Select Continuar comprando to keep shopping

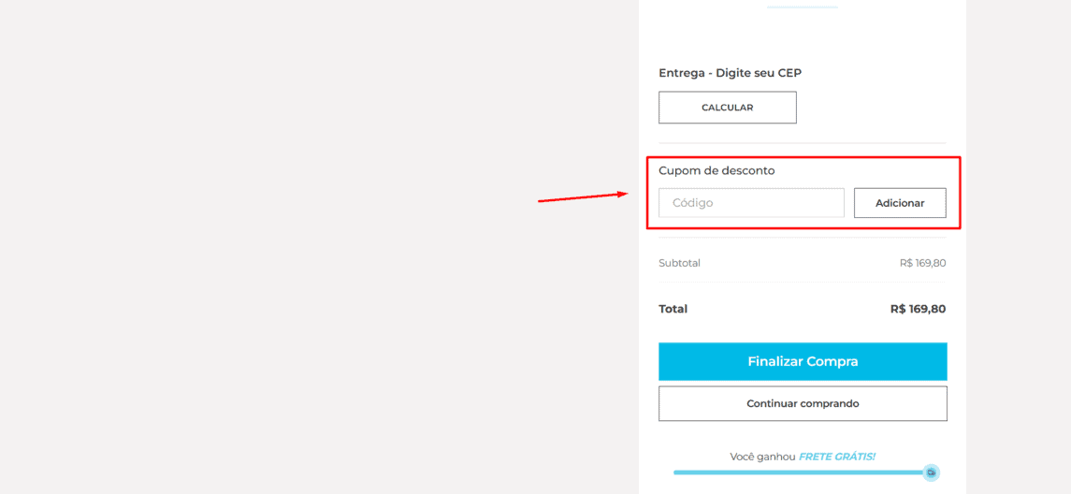pos(803,404)
